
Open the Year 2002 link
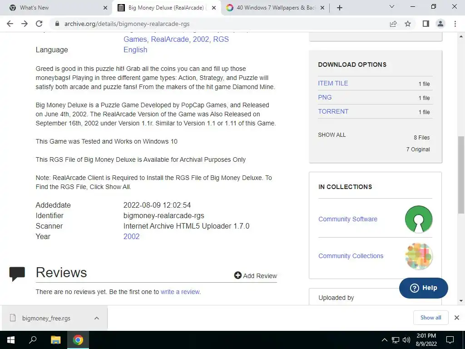(x=131, y=236)
